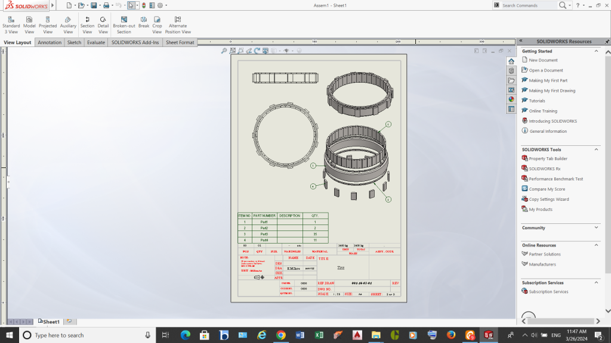Open the Sheet Format tab
611x343 pixels.
[x=180, y=42]
